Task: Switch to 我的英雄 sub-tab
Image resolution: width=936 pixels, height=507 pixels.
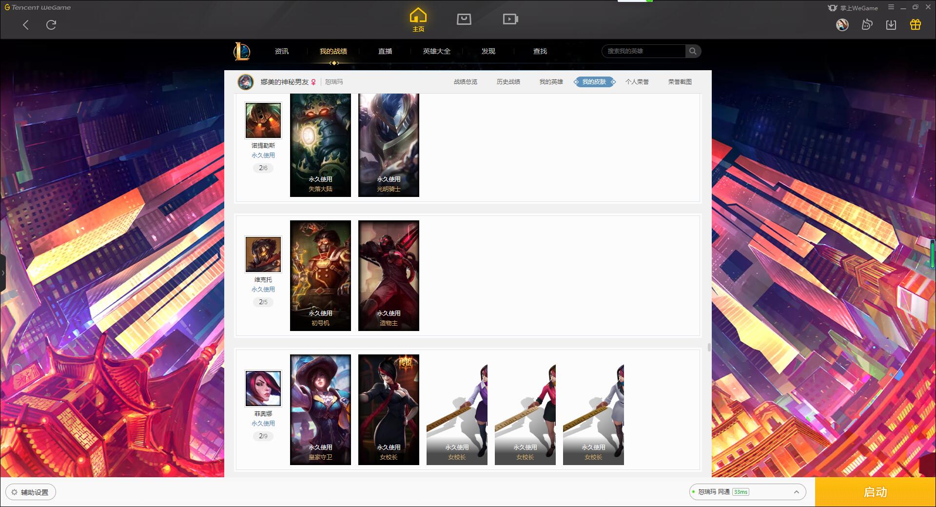Action: click(551, 82)
